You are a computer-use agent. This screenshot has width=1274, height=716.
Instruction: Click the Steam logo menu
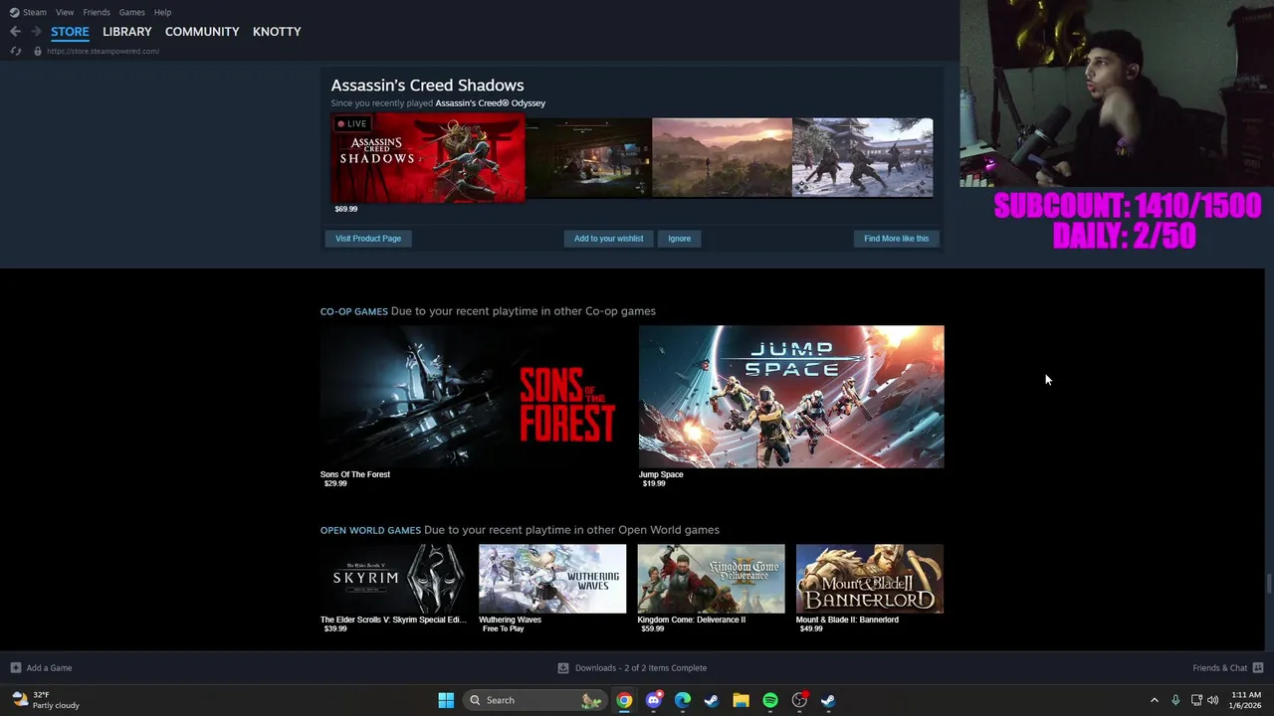click(28, 12)
